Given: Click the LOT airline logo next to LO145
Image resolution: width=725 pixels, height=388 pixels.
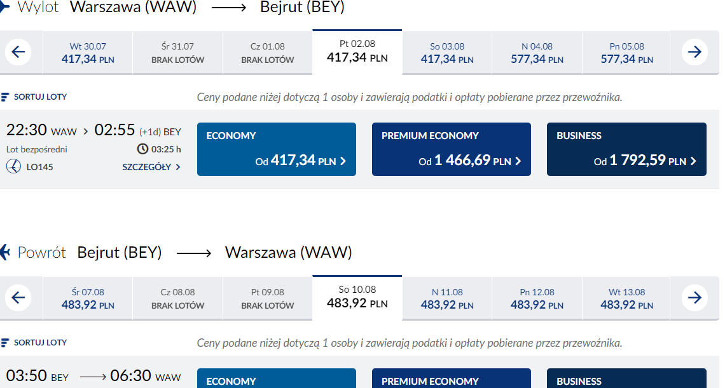Looking at the screenshot, I should pos(13,166).
